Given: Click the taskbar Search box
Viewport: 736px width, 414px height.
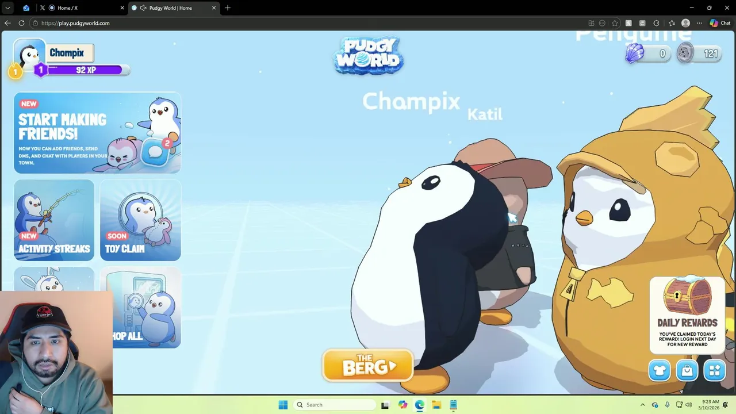Looking at the screenshot, I should [x=335, y=405].
